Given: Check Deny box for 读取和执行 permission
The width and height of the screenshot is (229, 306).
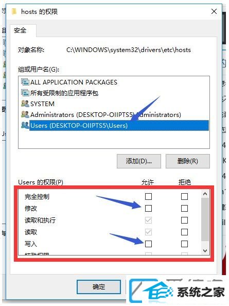Looking at the screenshot, I should point(184,220).
